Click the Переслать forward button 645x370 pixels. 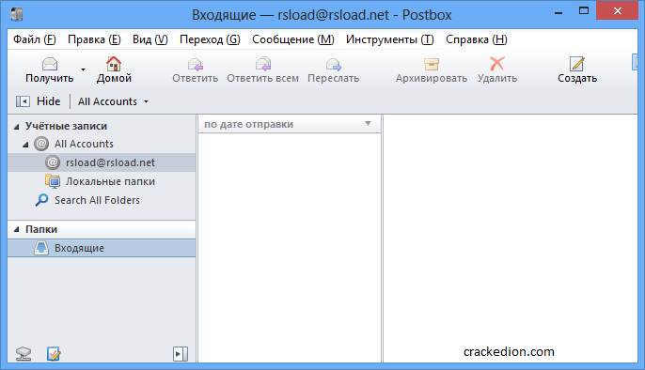point(333,69)
